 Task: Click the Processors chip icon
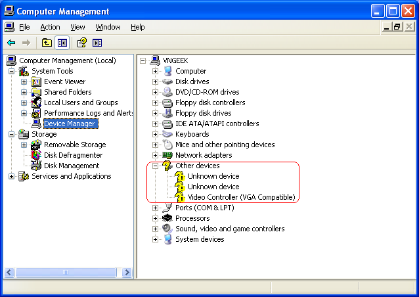[x=167, y=218]
